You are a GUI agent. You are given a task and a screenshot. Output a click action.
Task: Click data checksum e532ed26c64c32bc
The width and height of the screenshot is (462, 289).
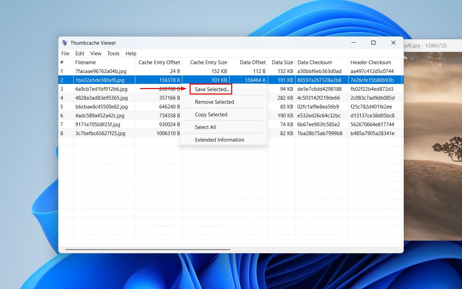tap(319, 116)
